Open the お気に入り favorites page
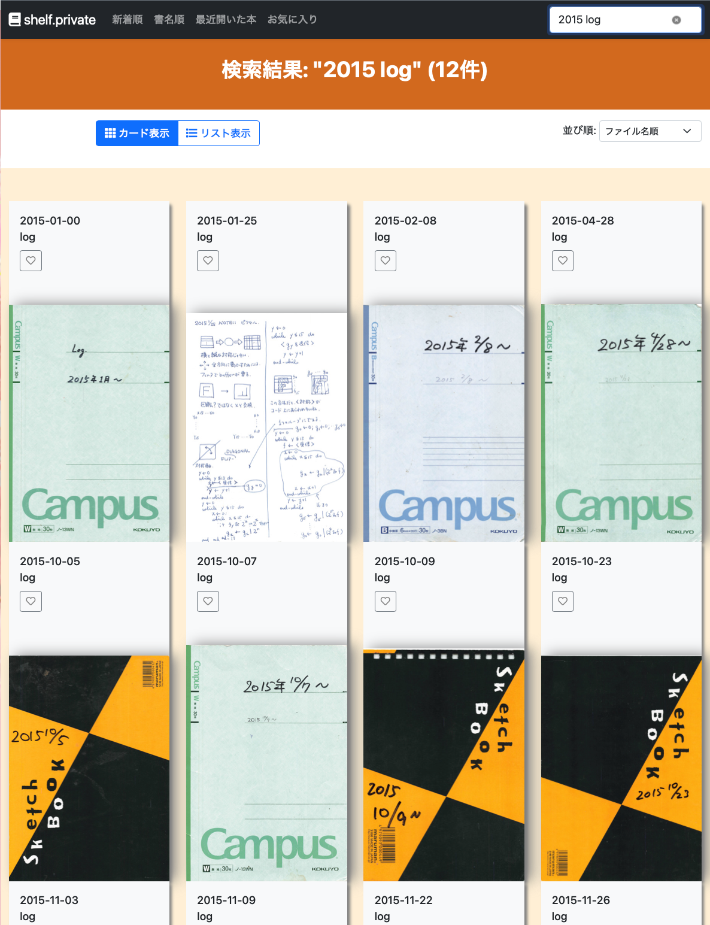The image size is (710, 925). [x=292, y=20]
